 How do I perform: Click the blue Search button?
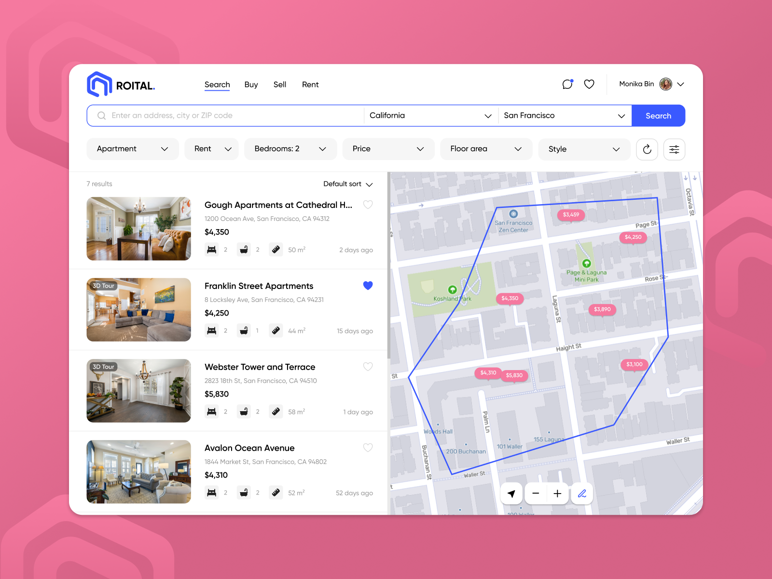click(658, 116)
